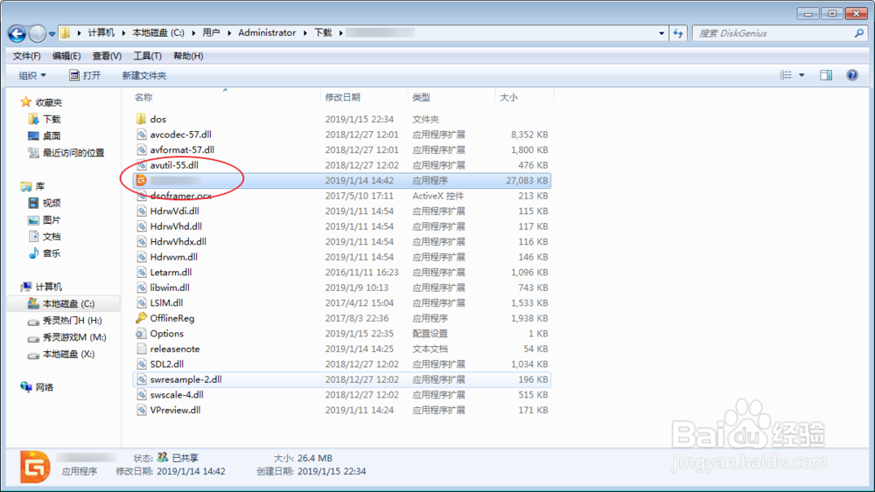
Task: Click the search magnifier icon
Action: (x=859, y=33)
